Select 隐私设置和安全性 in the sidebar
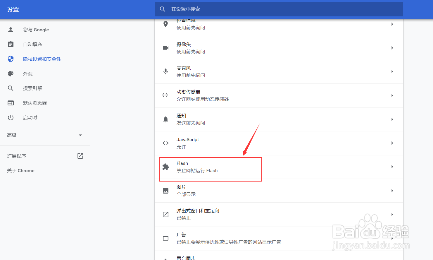 tap(42, 59)
